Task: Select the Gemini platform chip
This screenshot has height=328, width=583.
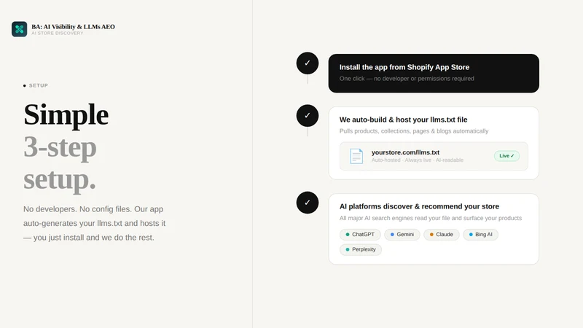Action: coord(402,234)
